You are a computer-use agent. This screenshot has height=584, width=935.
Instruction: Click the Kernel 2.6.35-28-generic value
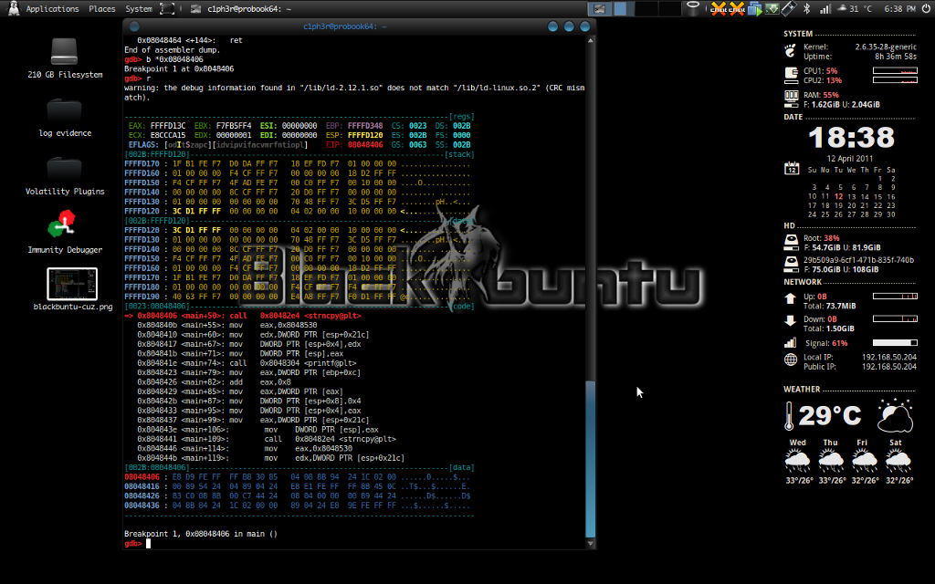click(x=886, y=47)
